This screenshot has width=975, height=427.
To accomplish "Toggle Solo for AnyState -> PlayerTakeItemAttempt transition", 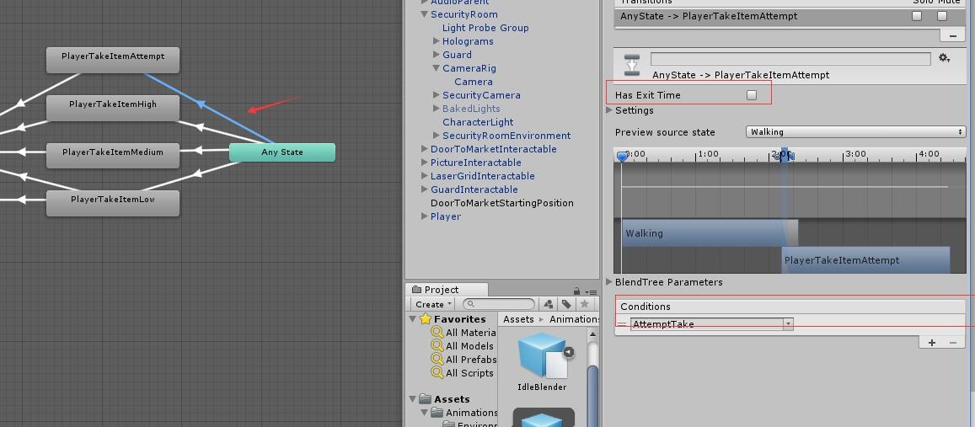I will [x=917, y=16].
